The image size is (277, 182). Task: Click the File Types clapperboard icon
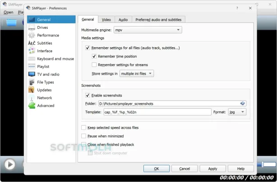click(32, 82)
